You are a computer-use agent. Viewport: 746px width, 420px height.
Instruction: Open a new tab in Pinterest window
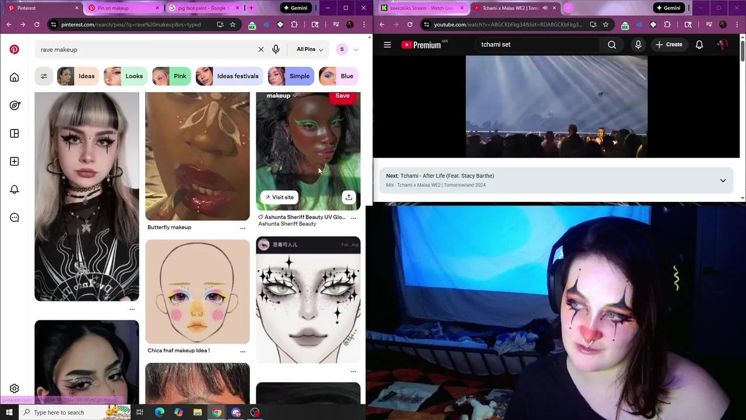pyautogui.click(x=251, y=8)
